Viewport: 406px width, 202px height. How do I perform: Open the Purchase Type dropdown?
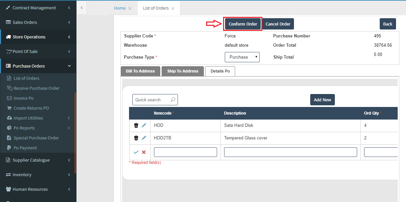point(242,57)
